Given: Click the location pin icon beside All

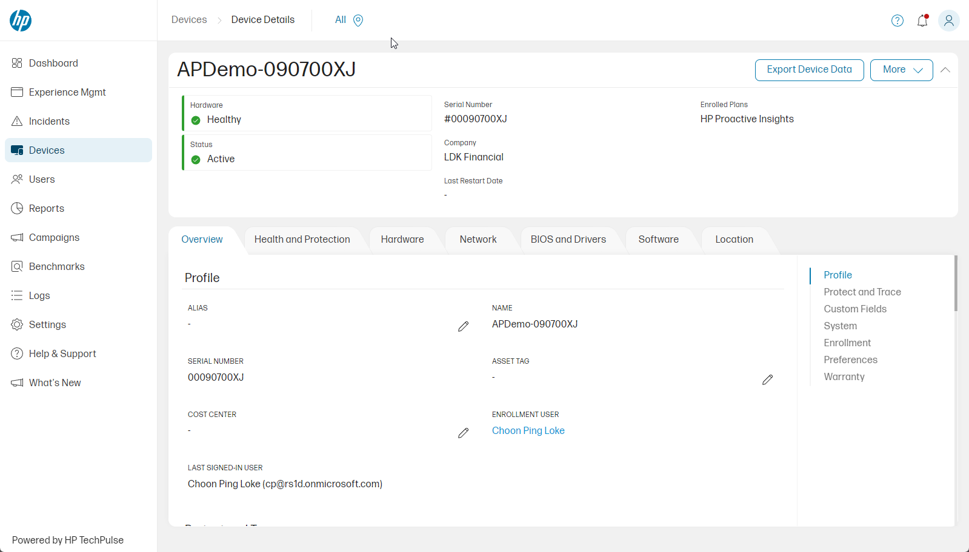Looking at the screenshot, I should coord(358,21).
